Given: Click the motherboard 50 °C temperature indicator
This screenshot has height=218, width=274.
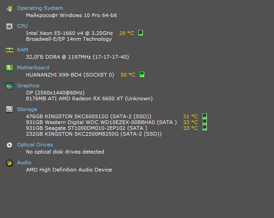Looking at the screenshot, I should [142, 75].
